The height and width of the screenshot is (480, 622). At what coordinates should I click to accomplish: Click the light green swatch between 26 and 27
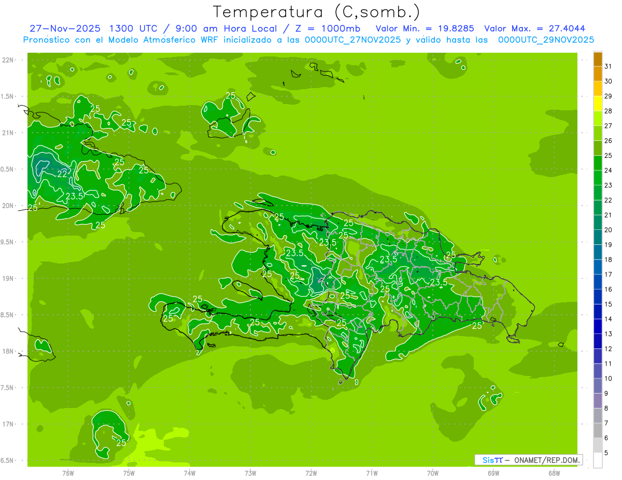tap(598, 133)
